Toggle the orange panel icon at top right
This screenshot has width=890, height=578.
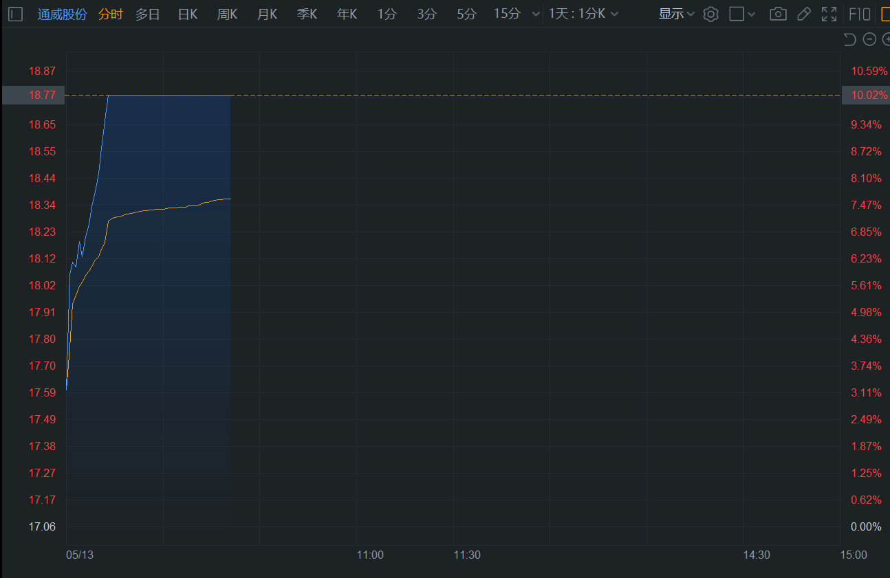coord(885,14)
